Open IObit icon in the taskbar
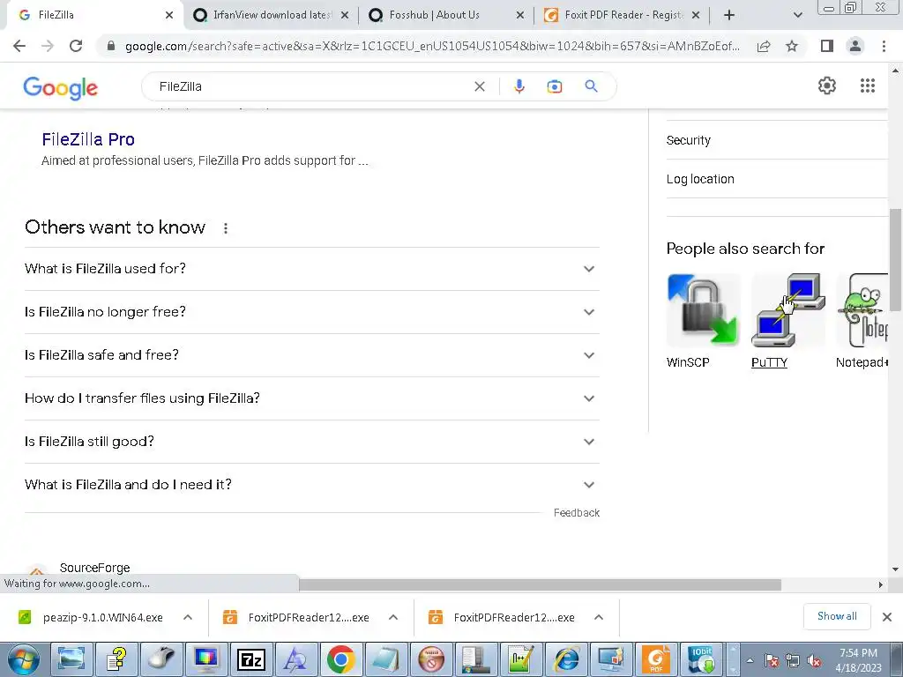Screen dimensions: 903x677 point(700,659)
